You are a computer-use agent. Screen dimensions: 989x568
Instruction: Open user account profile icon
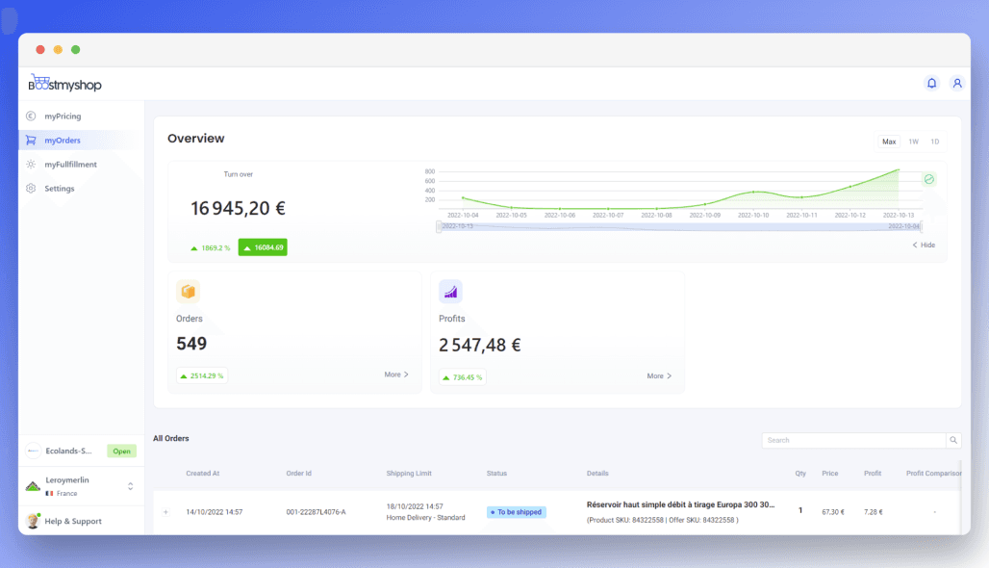pos(957,84)
